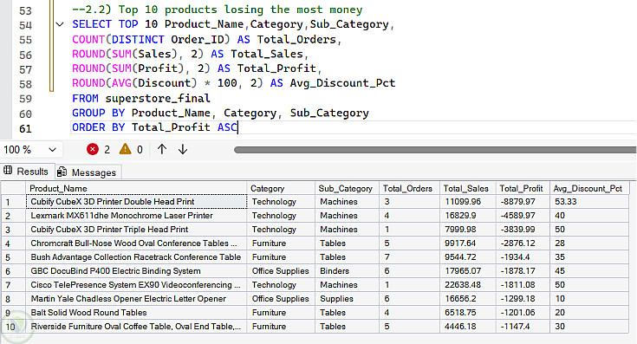Click the Cubify CubeX Double Head Print cell
This screenshot has width=637, height=344.
(x=137, y=202)
